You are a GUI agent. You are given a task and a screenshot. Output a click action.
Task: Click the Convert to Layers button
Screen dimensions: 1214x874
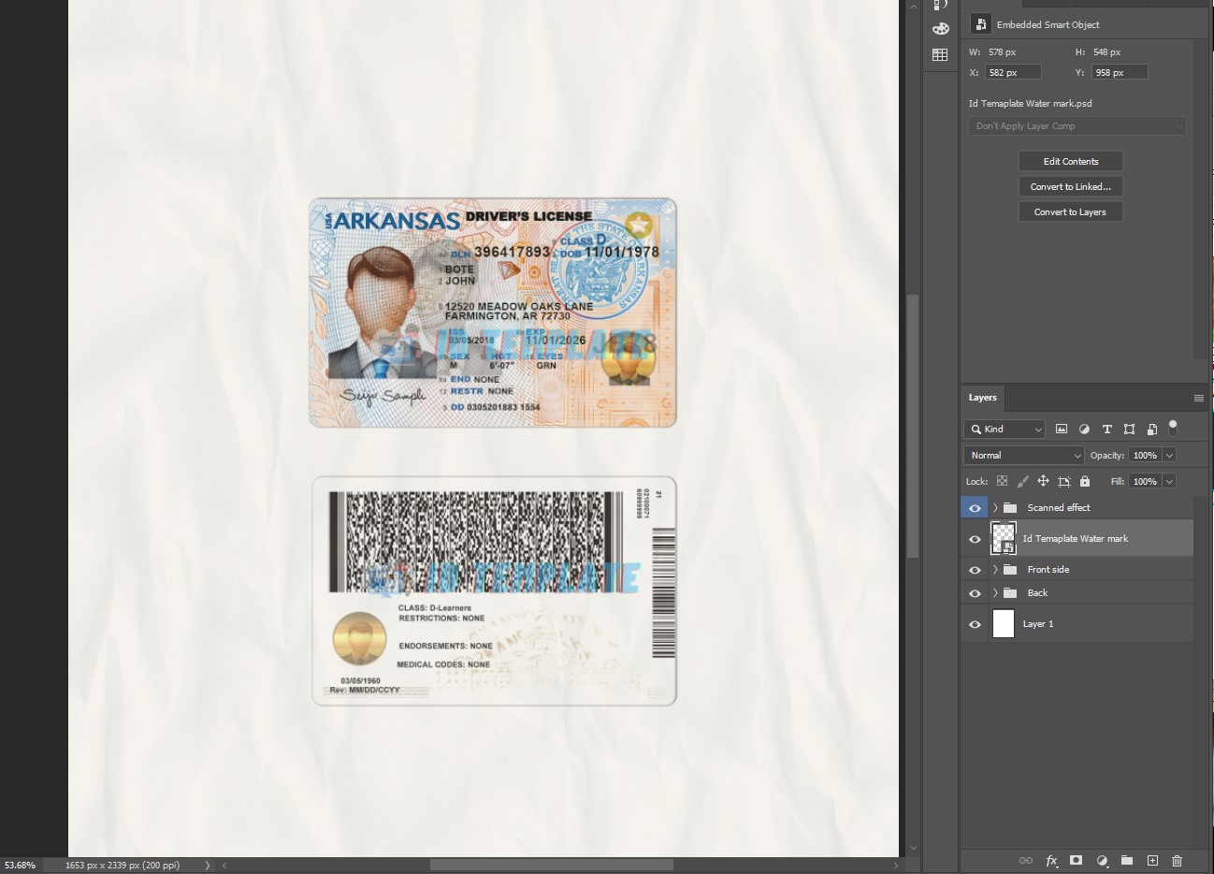[1071, 211]
